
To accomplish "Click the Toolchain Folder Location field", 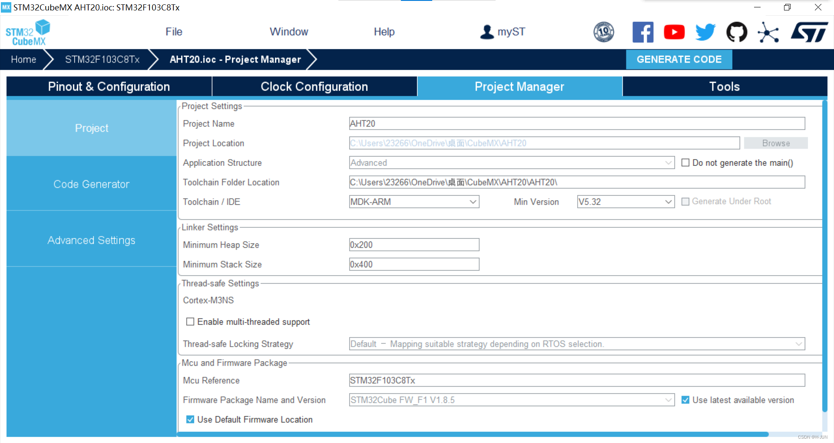I will (x=577, y=182).
